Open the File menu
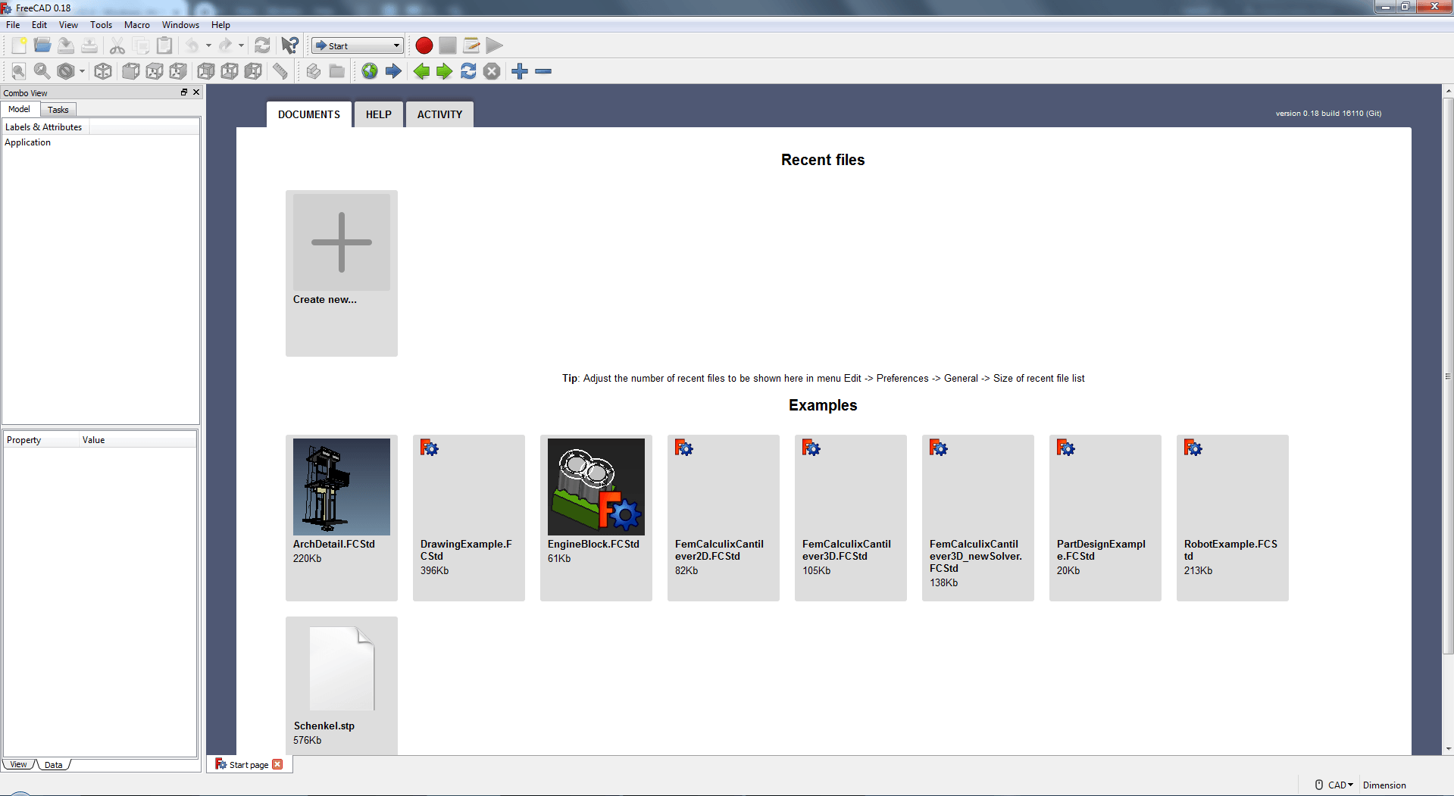Screen dimensions: 1454x796 [x=13, y=25]
